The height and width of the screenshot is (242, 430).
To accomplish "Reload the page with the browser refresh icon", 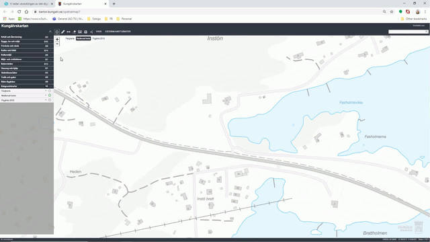I will pos(19,12).
